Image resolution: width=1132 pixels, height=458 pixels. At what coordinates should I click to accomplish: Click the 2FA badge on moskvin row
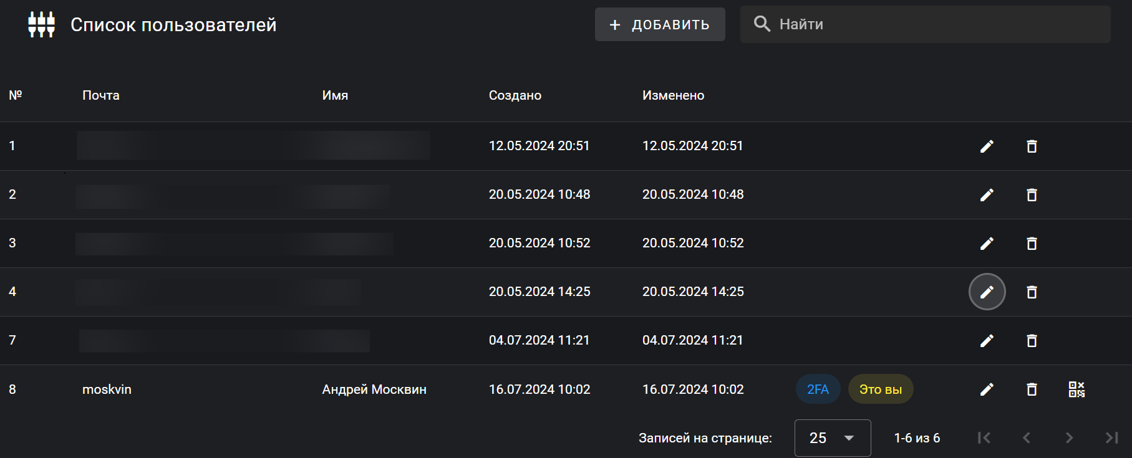(x=818, y=389)
